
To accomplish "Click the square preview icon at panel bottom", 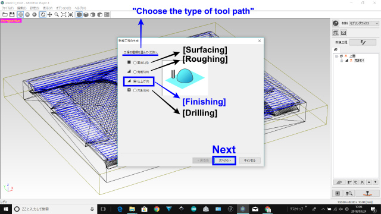I will click(338, 193).
